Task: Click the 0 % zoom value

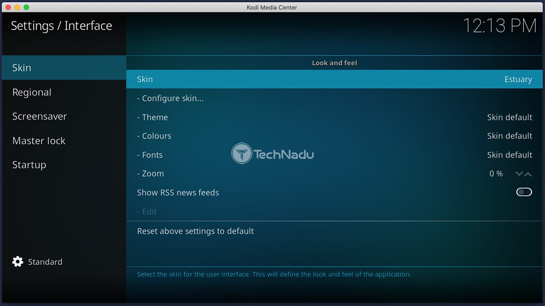Action: pos(496,174)
